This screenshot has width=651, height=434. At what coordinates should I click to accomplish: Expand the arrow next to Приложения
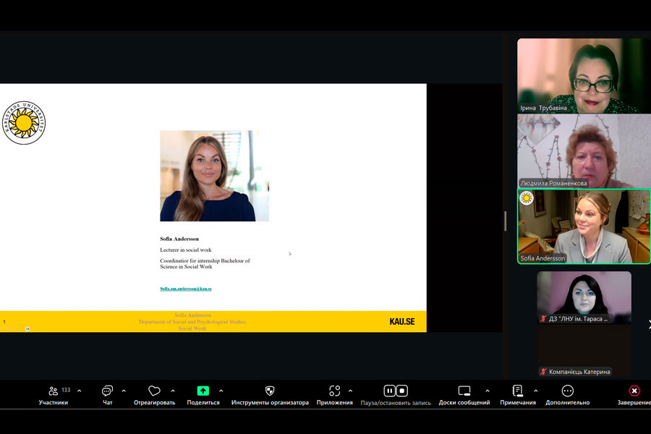tap(350, 391)
